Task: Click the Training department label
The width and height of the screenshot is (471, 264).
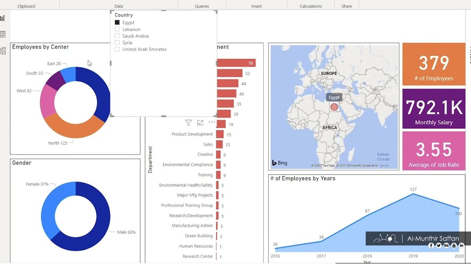Action: (205, 175)
